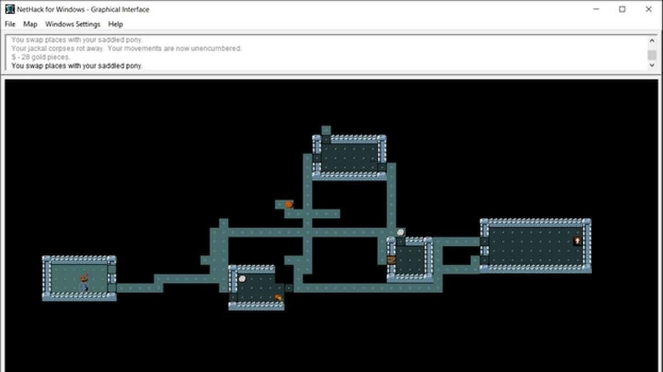Click the orange gem in the upper corridor
The height and width of the screenshot is (372, 663).
coord(288,204)
